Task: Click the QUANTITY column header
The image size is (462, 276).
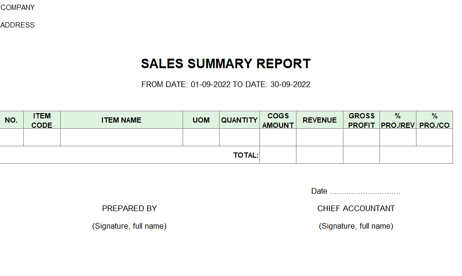Action: point(239,120)
